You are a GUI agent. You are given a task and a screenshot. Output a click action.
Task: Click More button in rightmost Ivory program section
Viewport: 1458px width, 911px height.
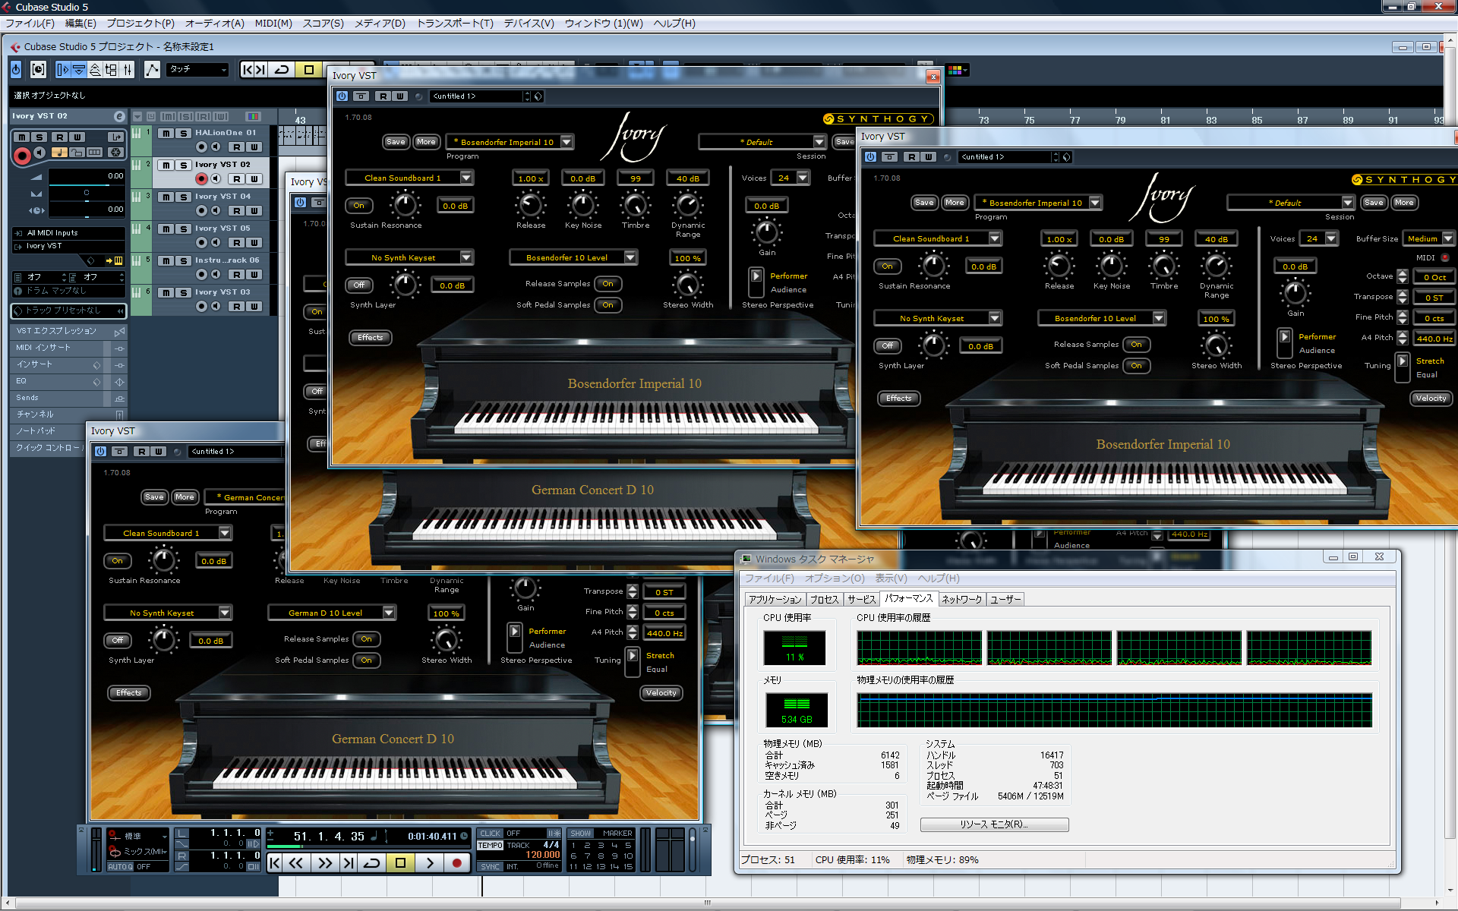(955, 202)
